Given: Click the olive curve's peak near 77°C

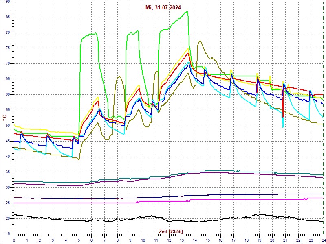Looking at the screenshot, I should tap(200, 40).
